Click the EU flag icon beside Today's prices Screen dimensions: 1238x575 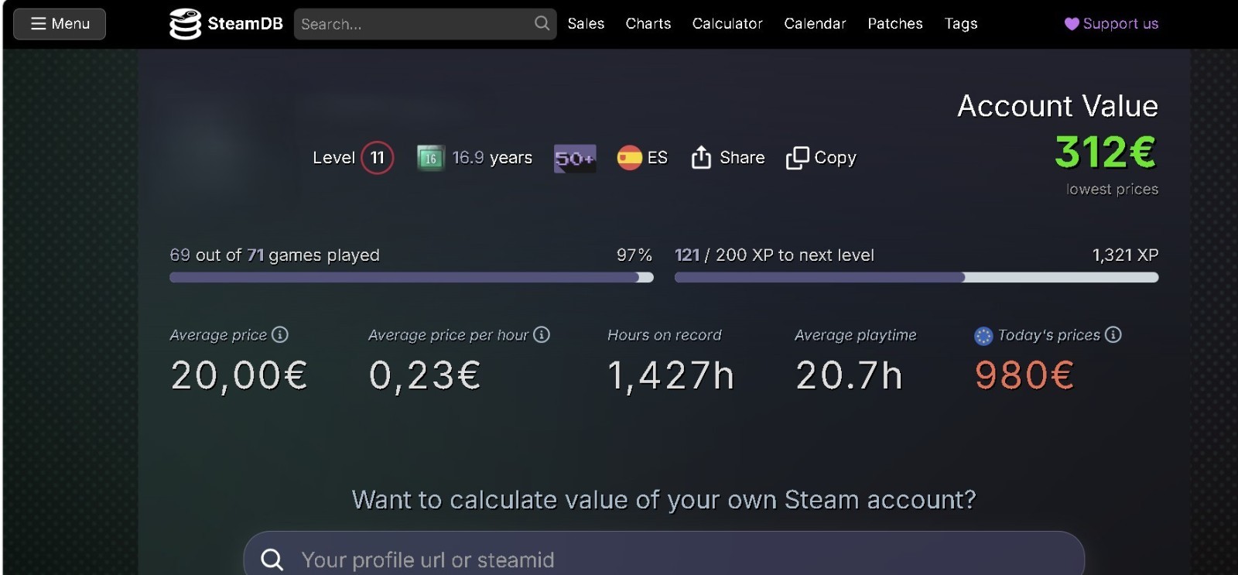coord(983,336)
